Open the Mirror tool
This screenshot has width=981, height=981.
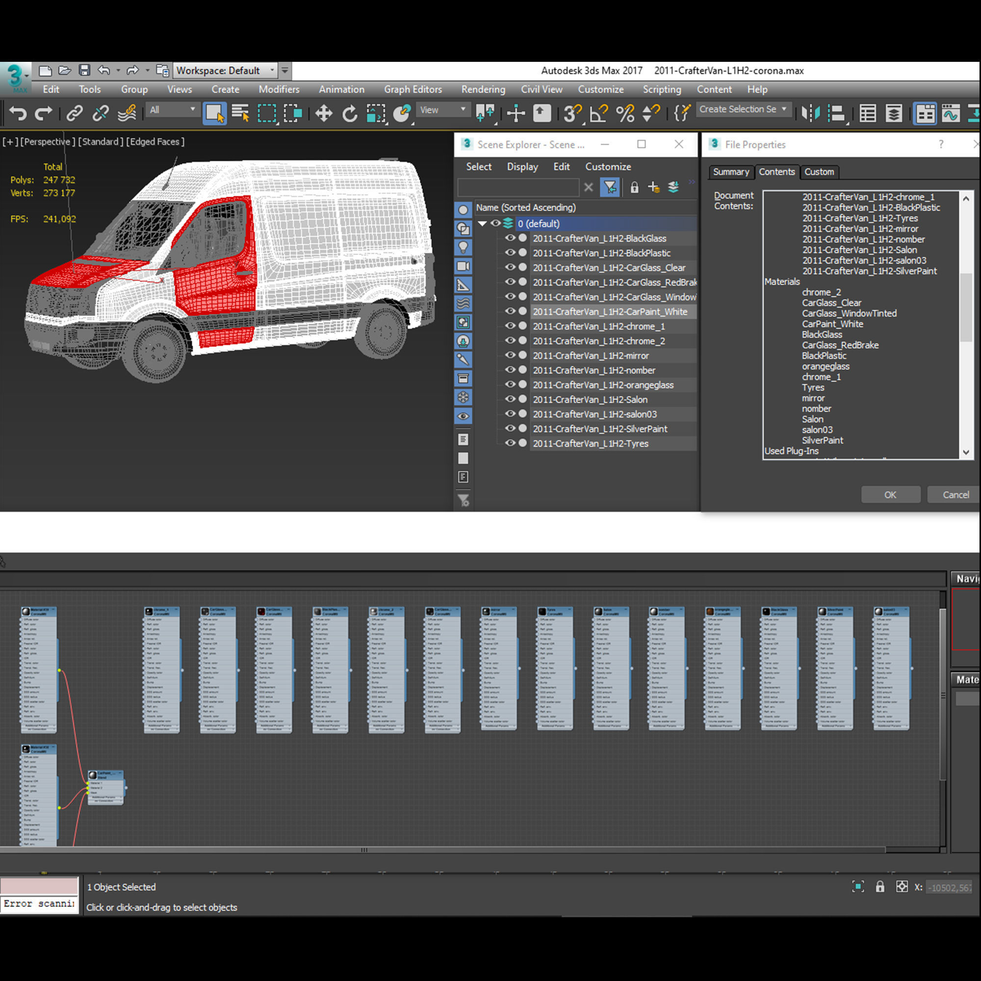(x=810, y=113)
